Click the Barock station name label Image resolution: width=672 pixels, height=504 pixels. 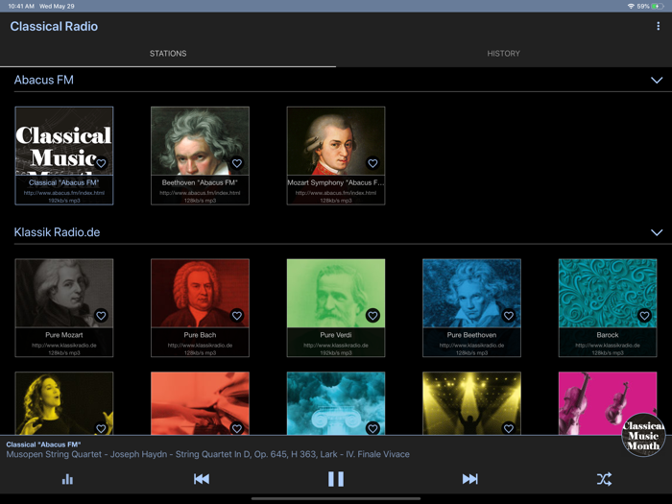(608, 335)
